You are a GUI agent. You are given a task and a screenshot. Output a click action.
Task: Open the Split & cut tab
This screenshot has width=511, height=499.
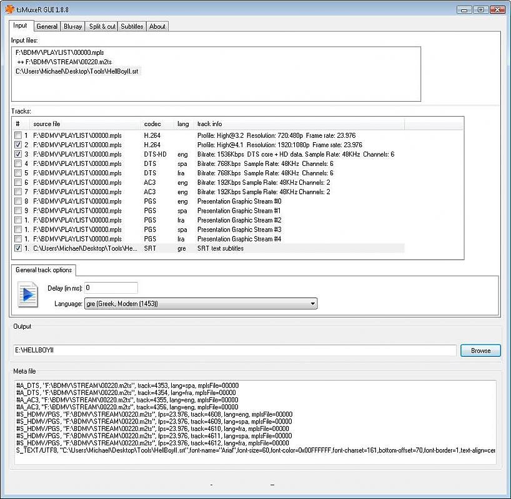click(102, 26)
